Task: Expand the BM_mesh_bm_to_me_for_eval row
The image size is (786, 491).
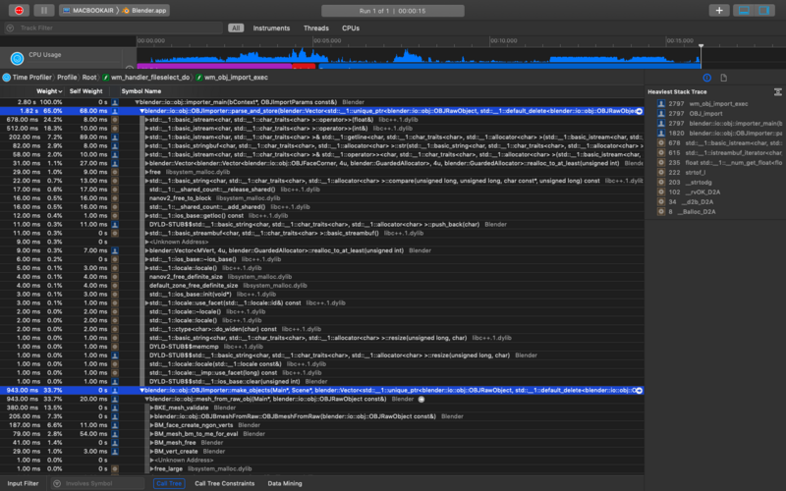Action: (152, 434)
